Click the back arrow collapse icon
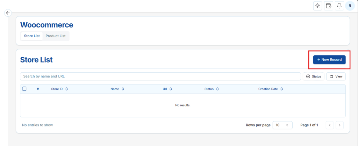The height and width of the screenshot is (146, 358). point(8,13)
